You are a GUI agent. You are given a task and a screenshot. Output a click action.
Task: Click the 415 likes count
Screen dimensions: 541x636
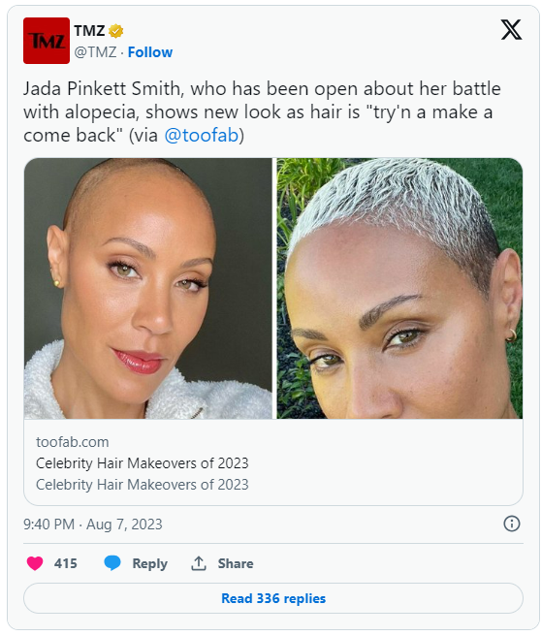(x=66, y=563)
